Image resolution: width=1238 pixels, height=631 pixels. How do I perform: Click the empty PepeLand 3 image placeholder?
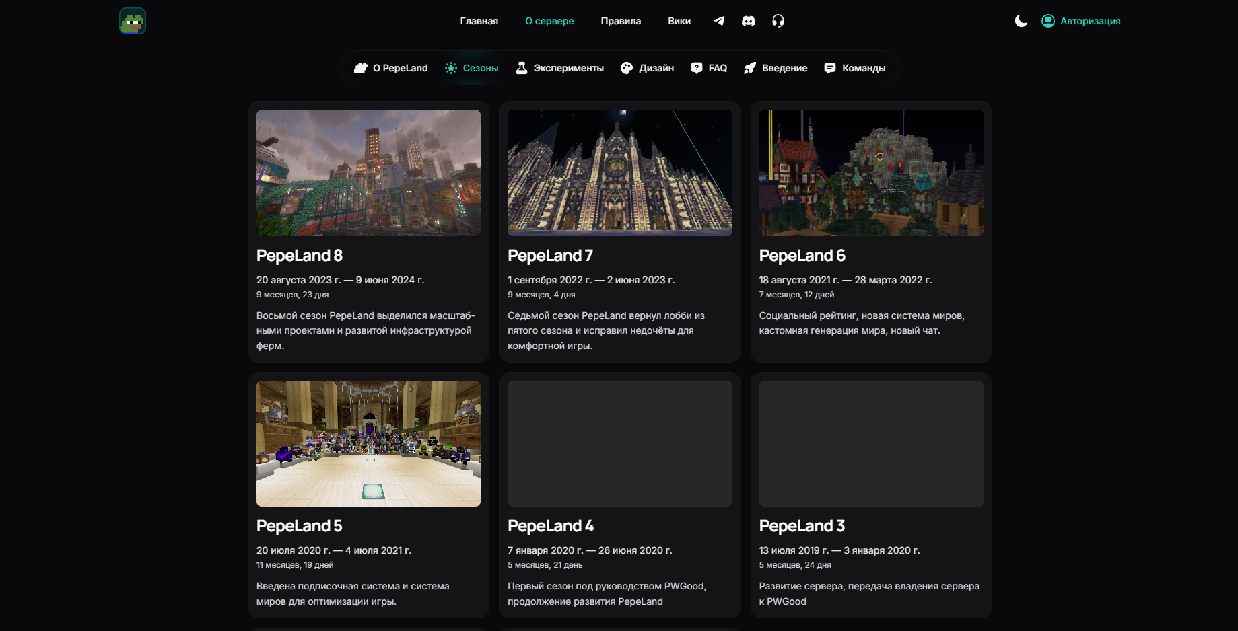(x=871, y=443)
